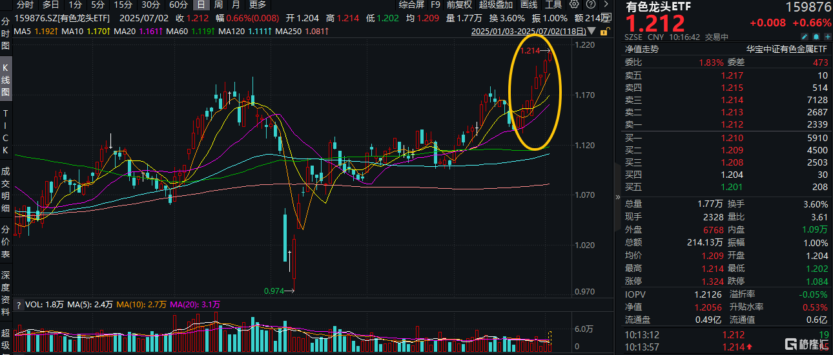Open 分时图 in left sidebar
Viewport: 833px width, 355px height.
tap(5, 33)
